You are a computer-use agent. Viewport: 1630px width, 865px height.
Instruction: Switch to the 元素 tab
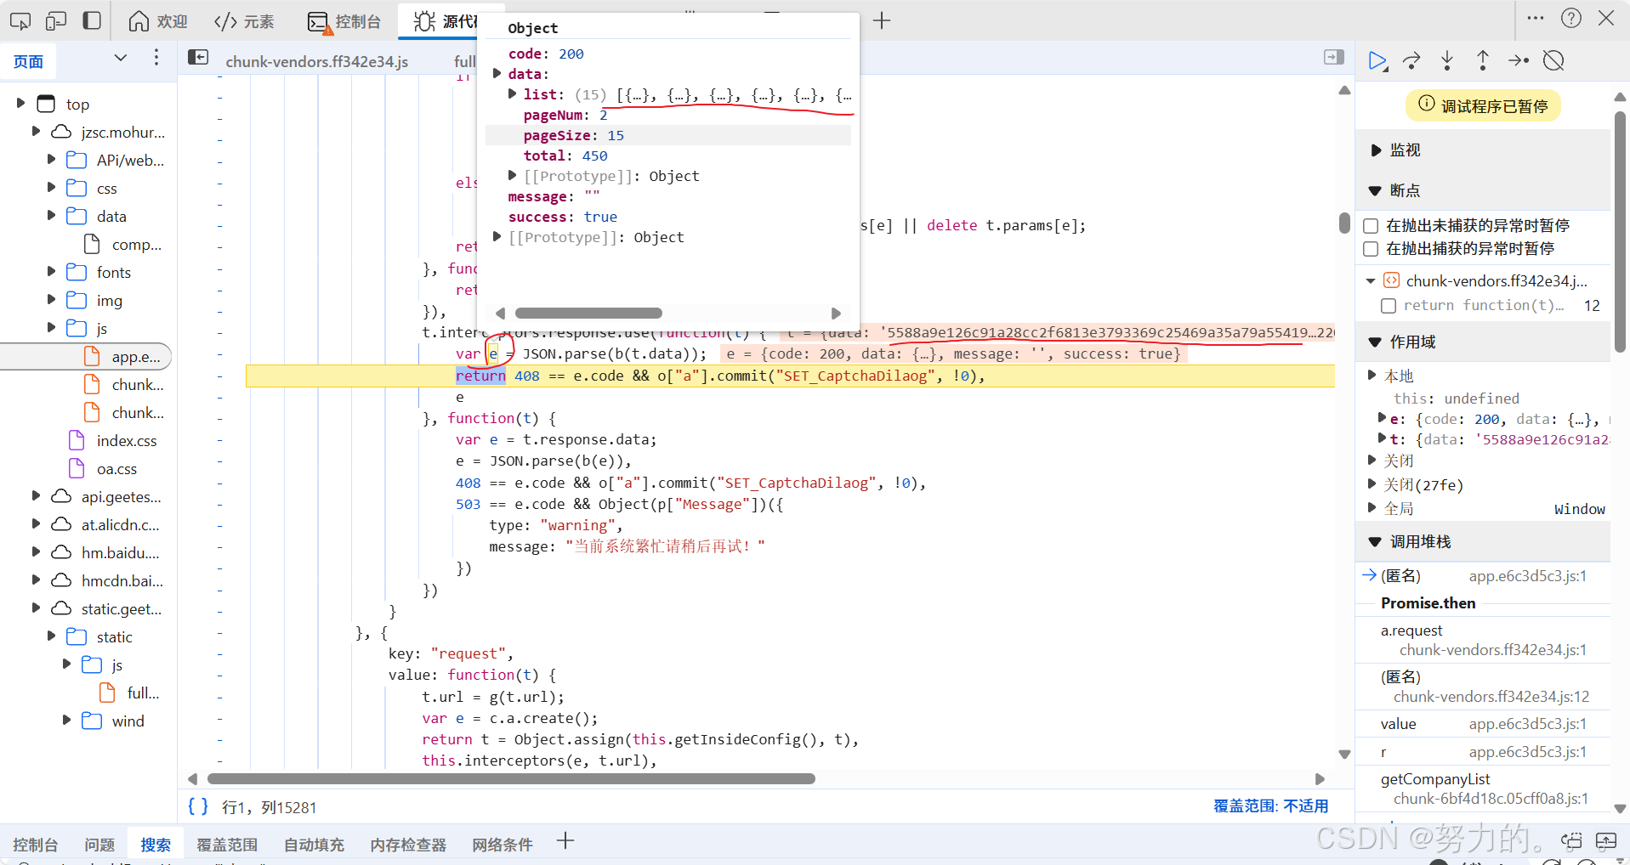[245, 21]
